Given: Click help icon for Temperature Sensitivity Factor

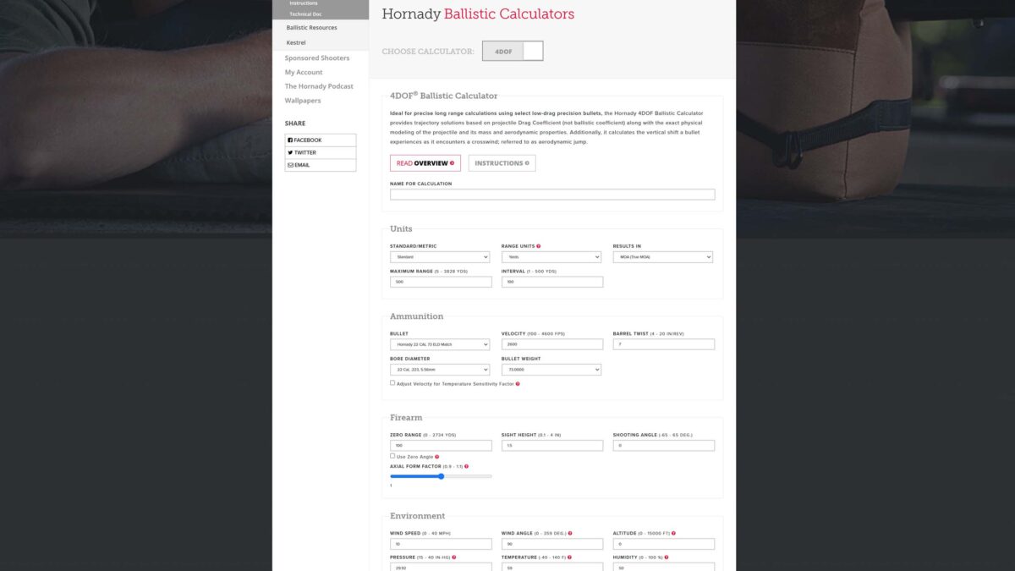Looking at the screenshot, I should (518, 384).
